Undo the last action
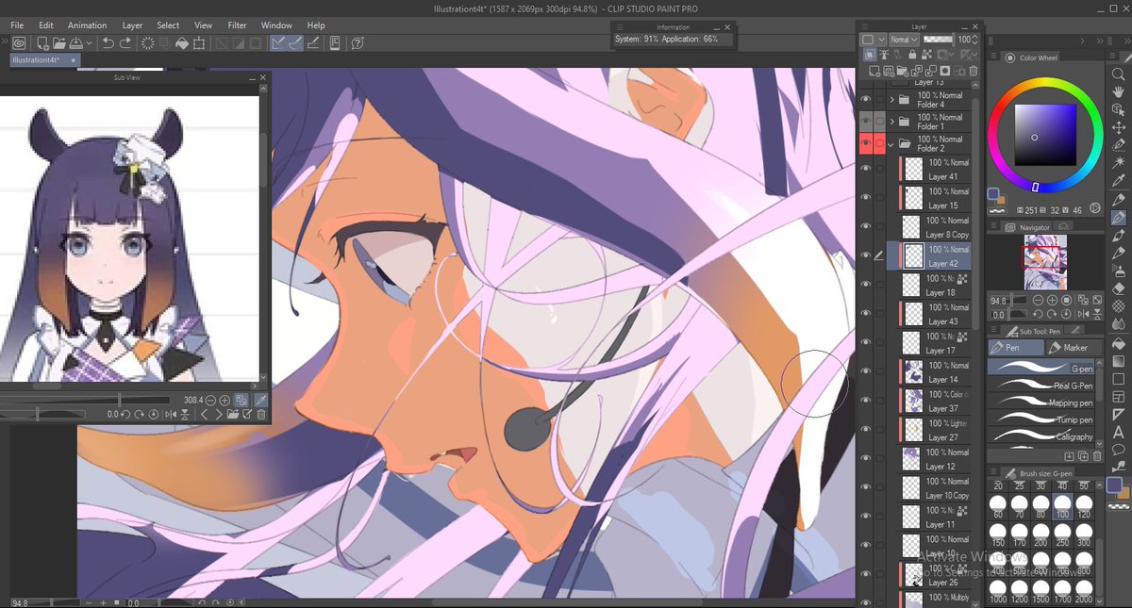 (108, 42)
